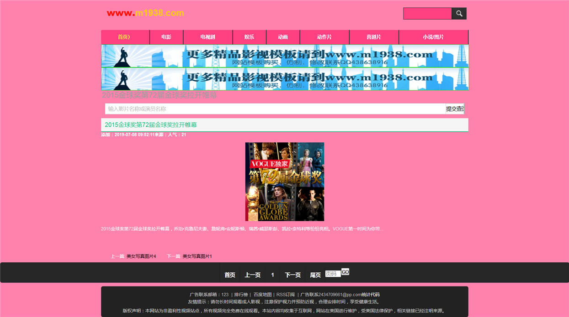Viewport: 569px width, 317px height.
Task: Open previous article 美女写真图片4
Action: 141,256
